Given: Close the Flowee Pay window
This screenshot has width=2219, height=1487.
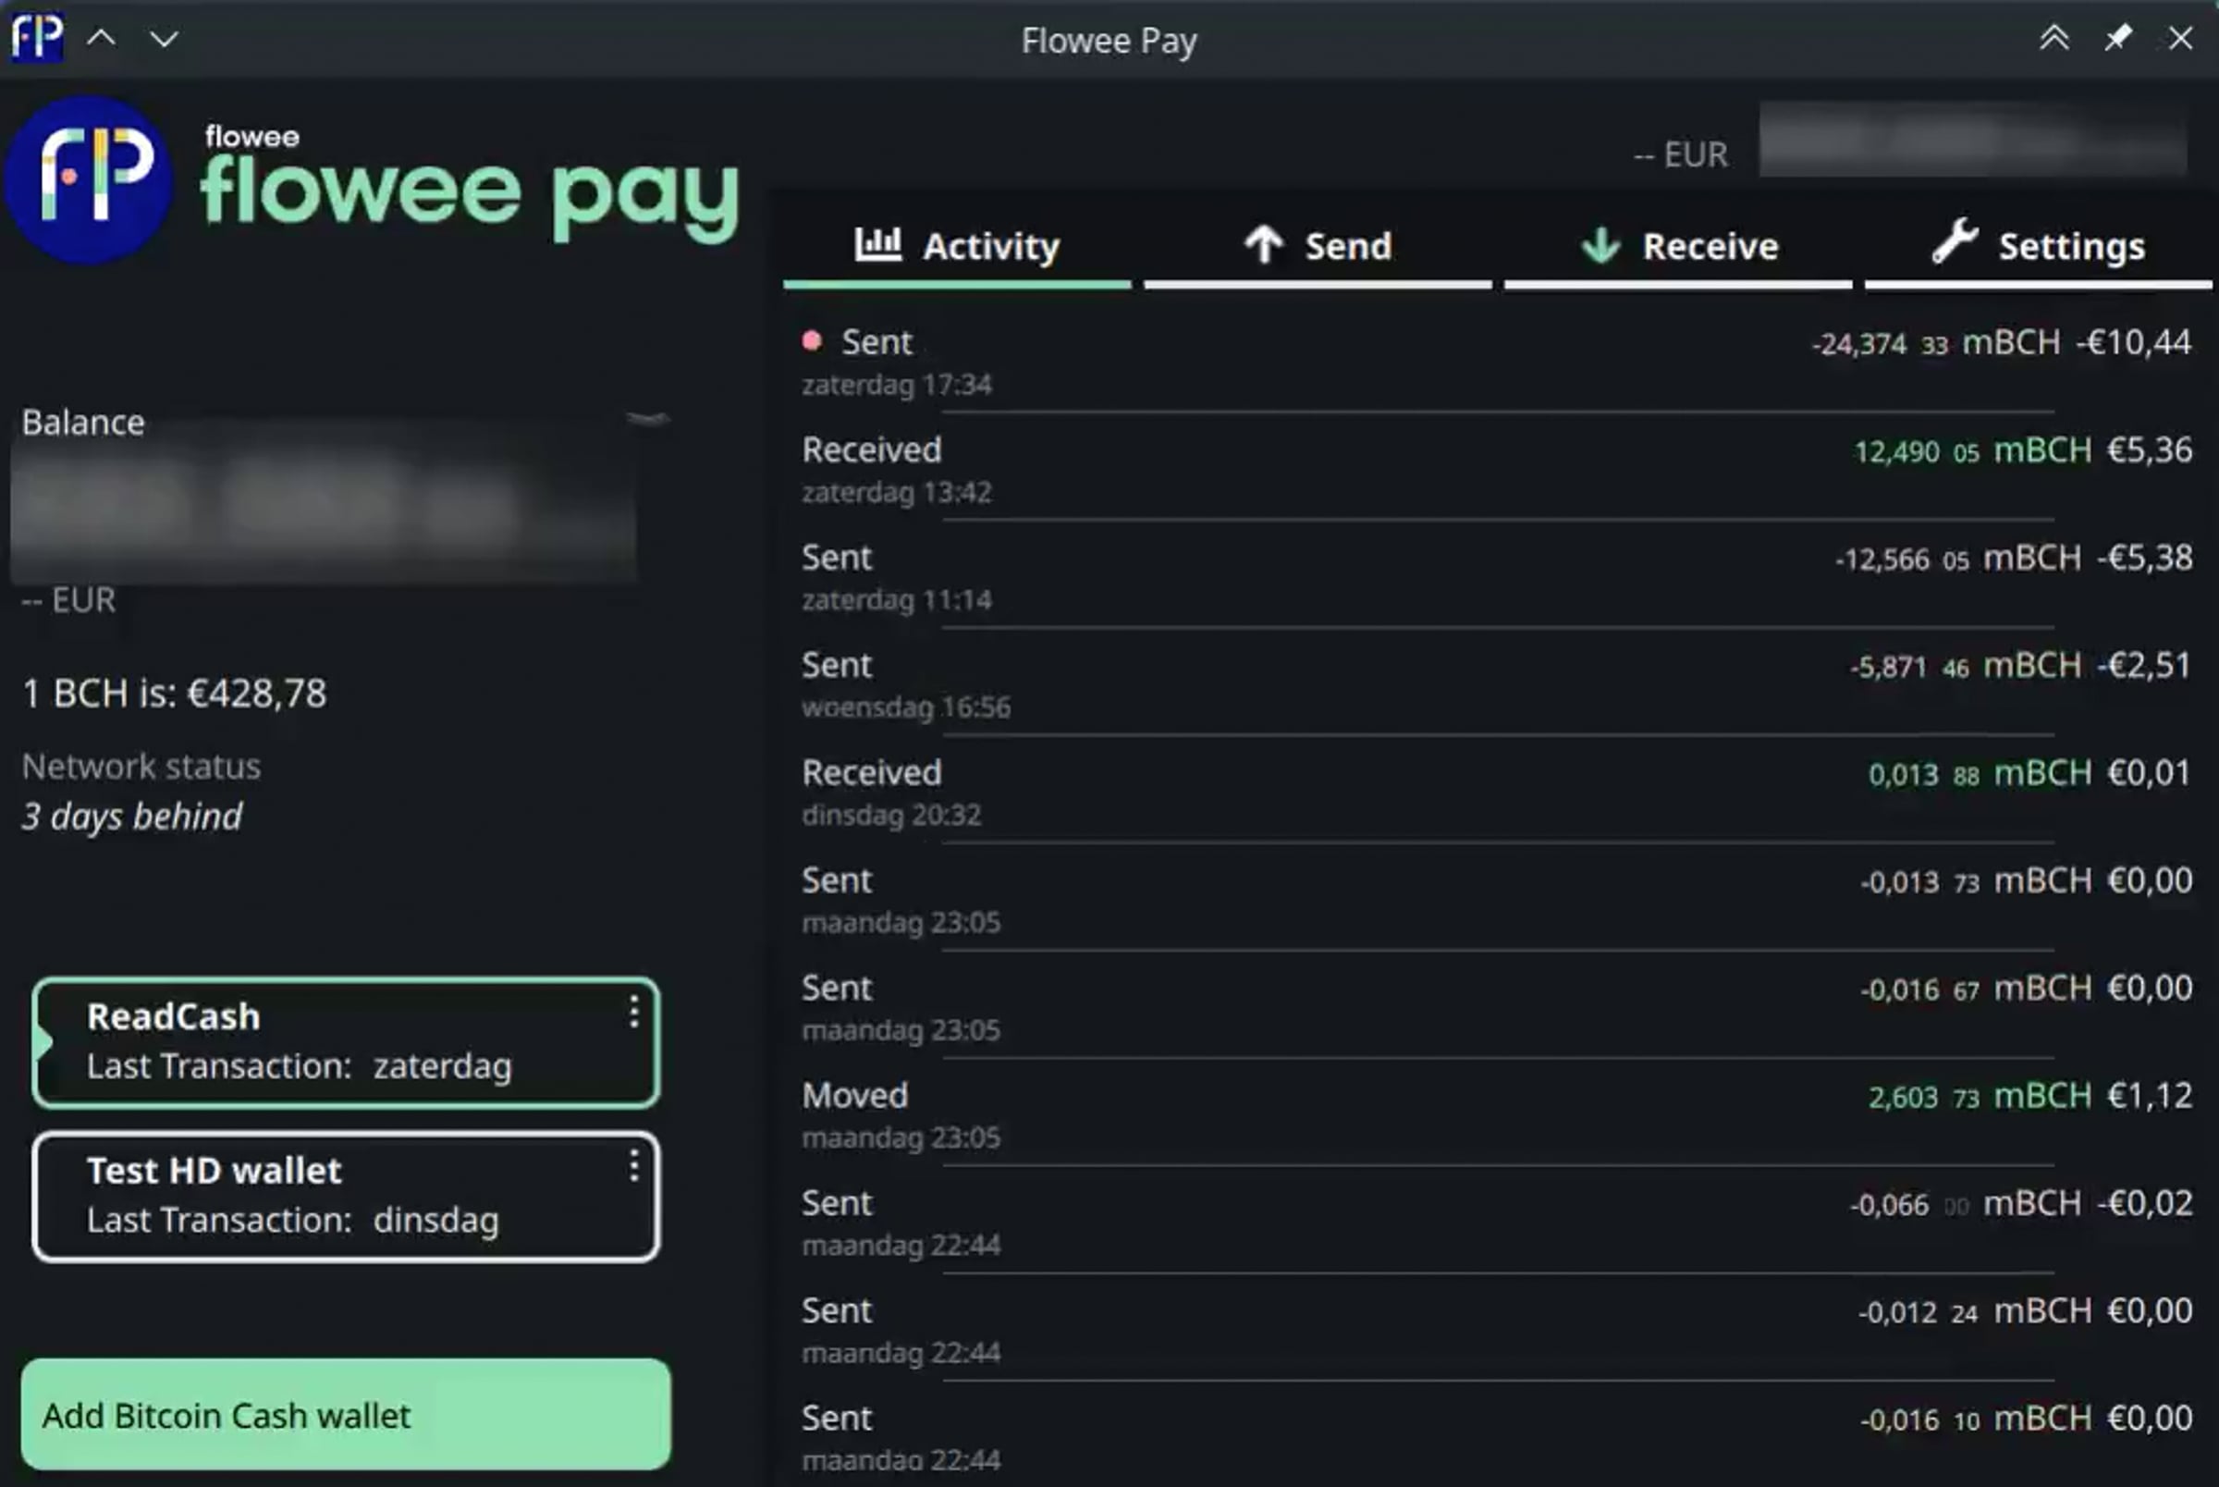Looking at the screenshot, I should pos(2180,38).
